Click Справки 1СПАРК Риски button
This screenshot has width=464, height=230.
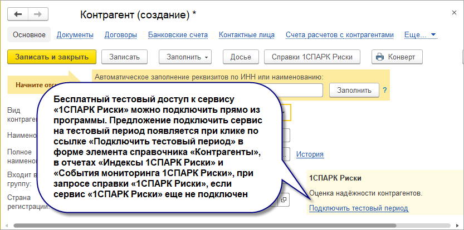click(312, 57)
